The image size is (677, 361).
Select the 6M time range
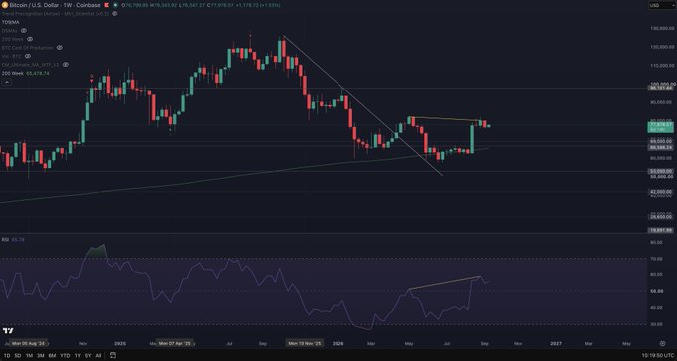(x=52, y=355)
